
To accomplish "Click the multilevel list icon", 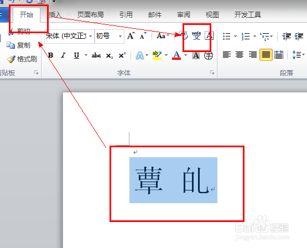I will pyautogui.click(x=264, y=36).
